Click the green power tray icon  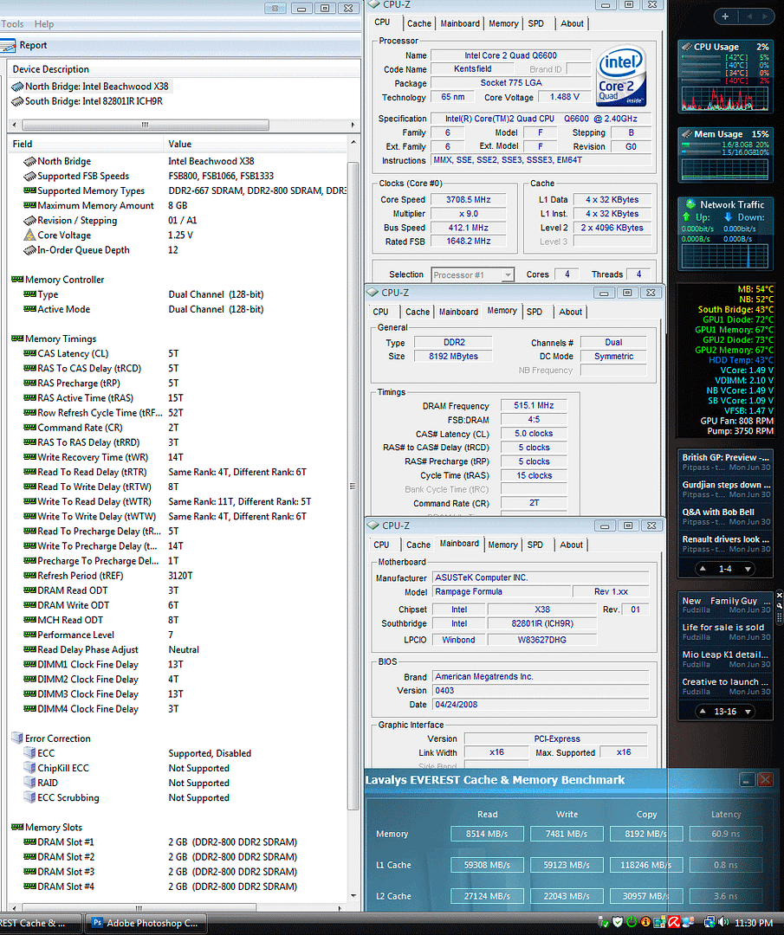632,923
